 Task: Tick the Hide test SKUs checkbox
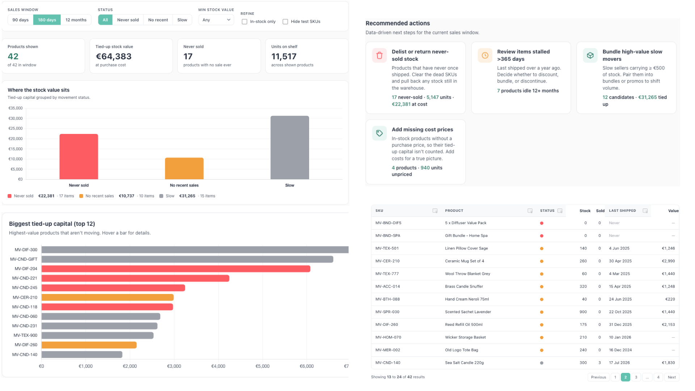(285, 22)
